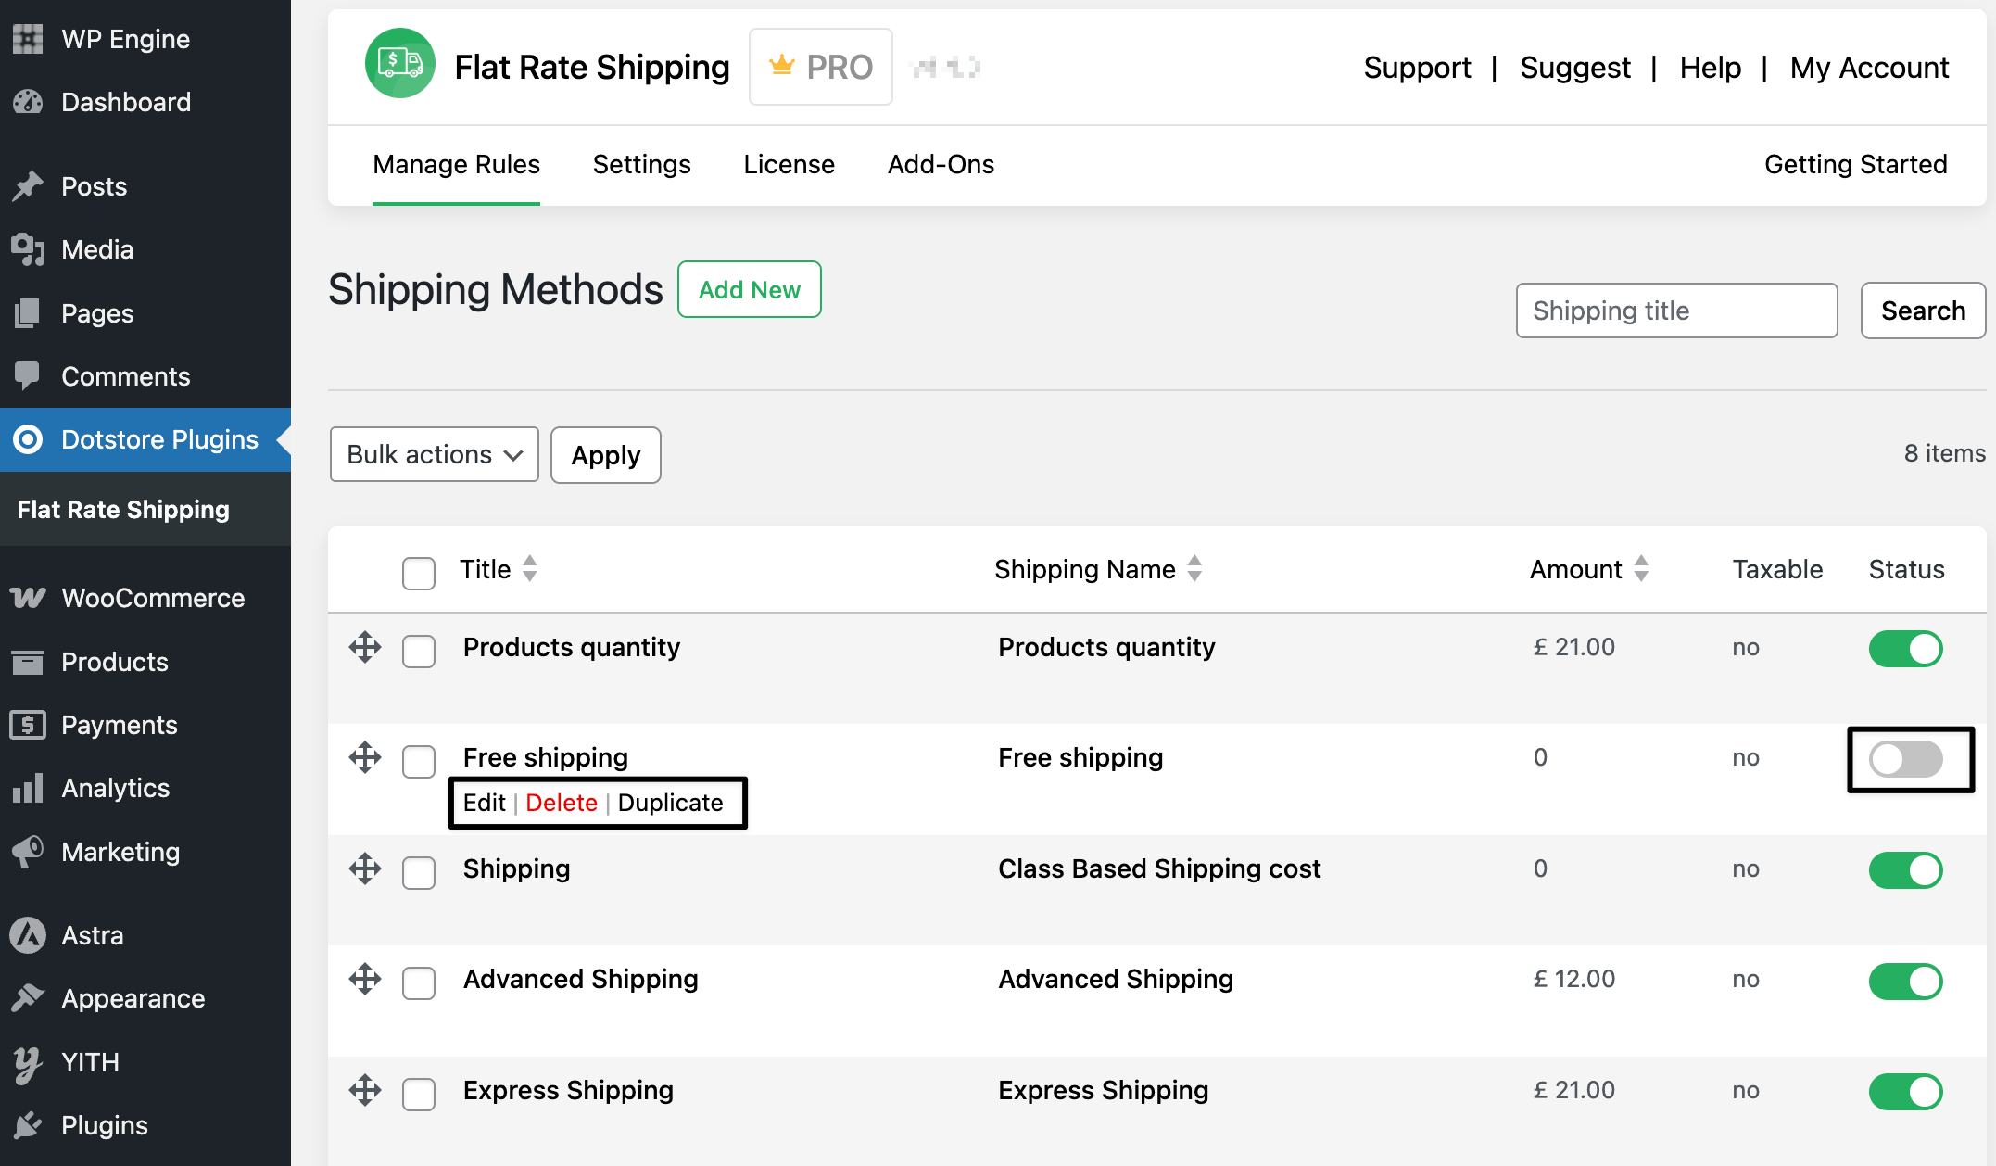Open Getting Started tab
Image resolution: width=1996 pixels, height=1166 pixels.
[1855, 165]
